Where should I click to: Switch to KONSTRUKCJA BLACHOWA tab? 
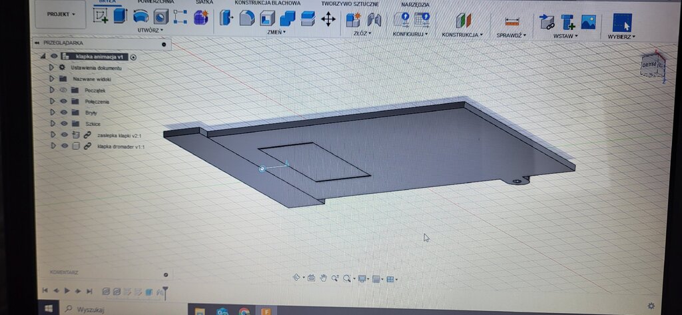267,3
